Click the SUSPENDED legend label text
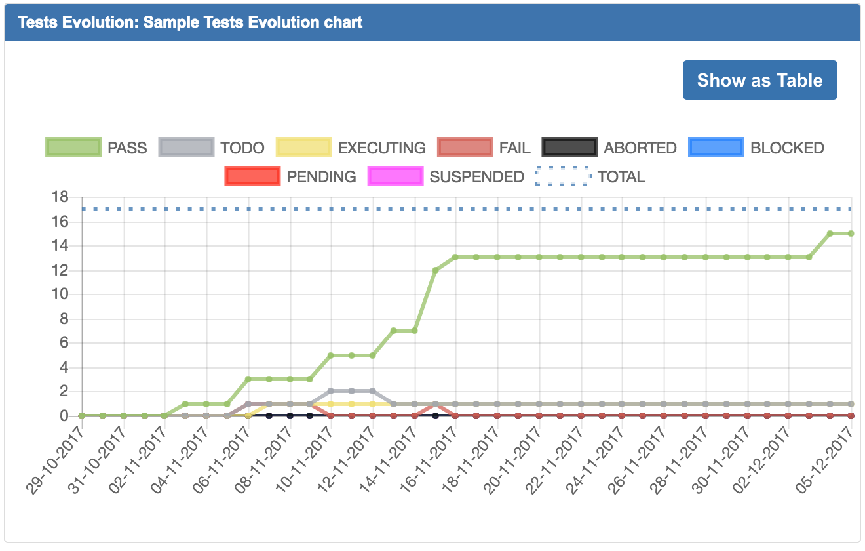 (476, 177)
